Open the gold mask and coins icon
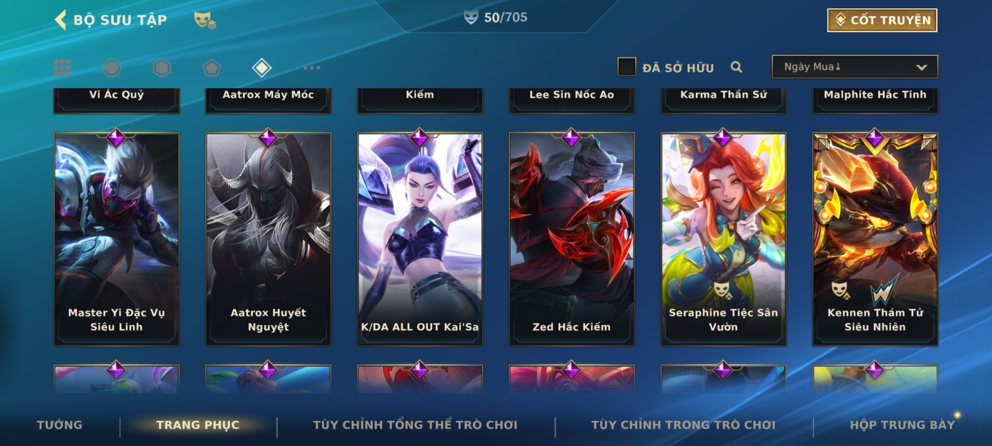This screenshot has width=992, height=446. tap(205, 20)
